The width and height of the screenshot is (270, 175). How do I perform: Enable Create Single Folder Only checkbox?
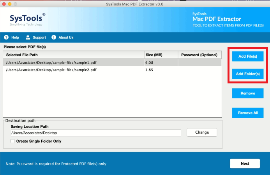(12, 141)
